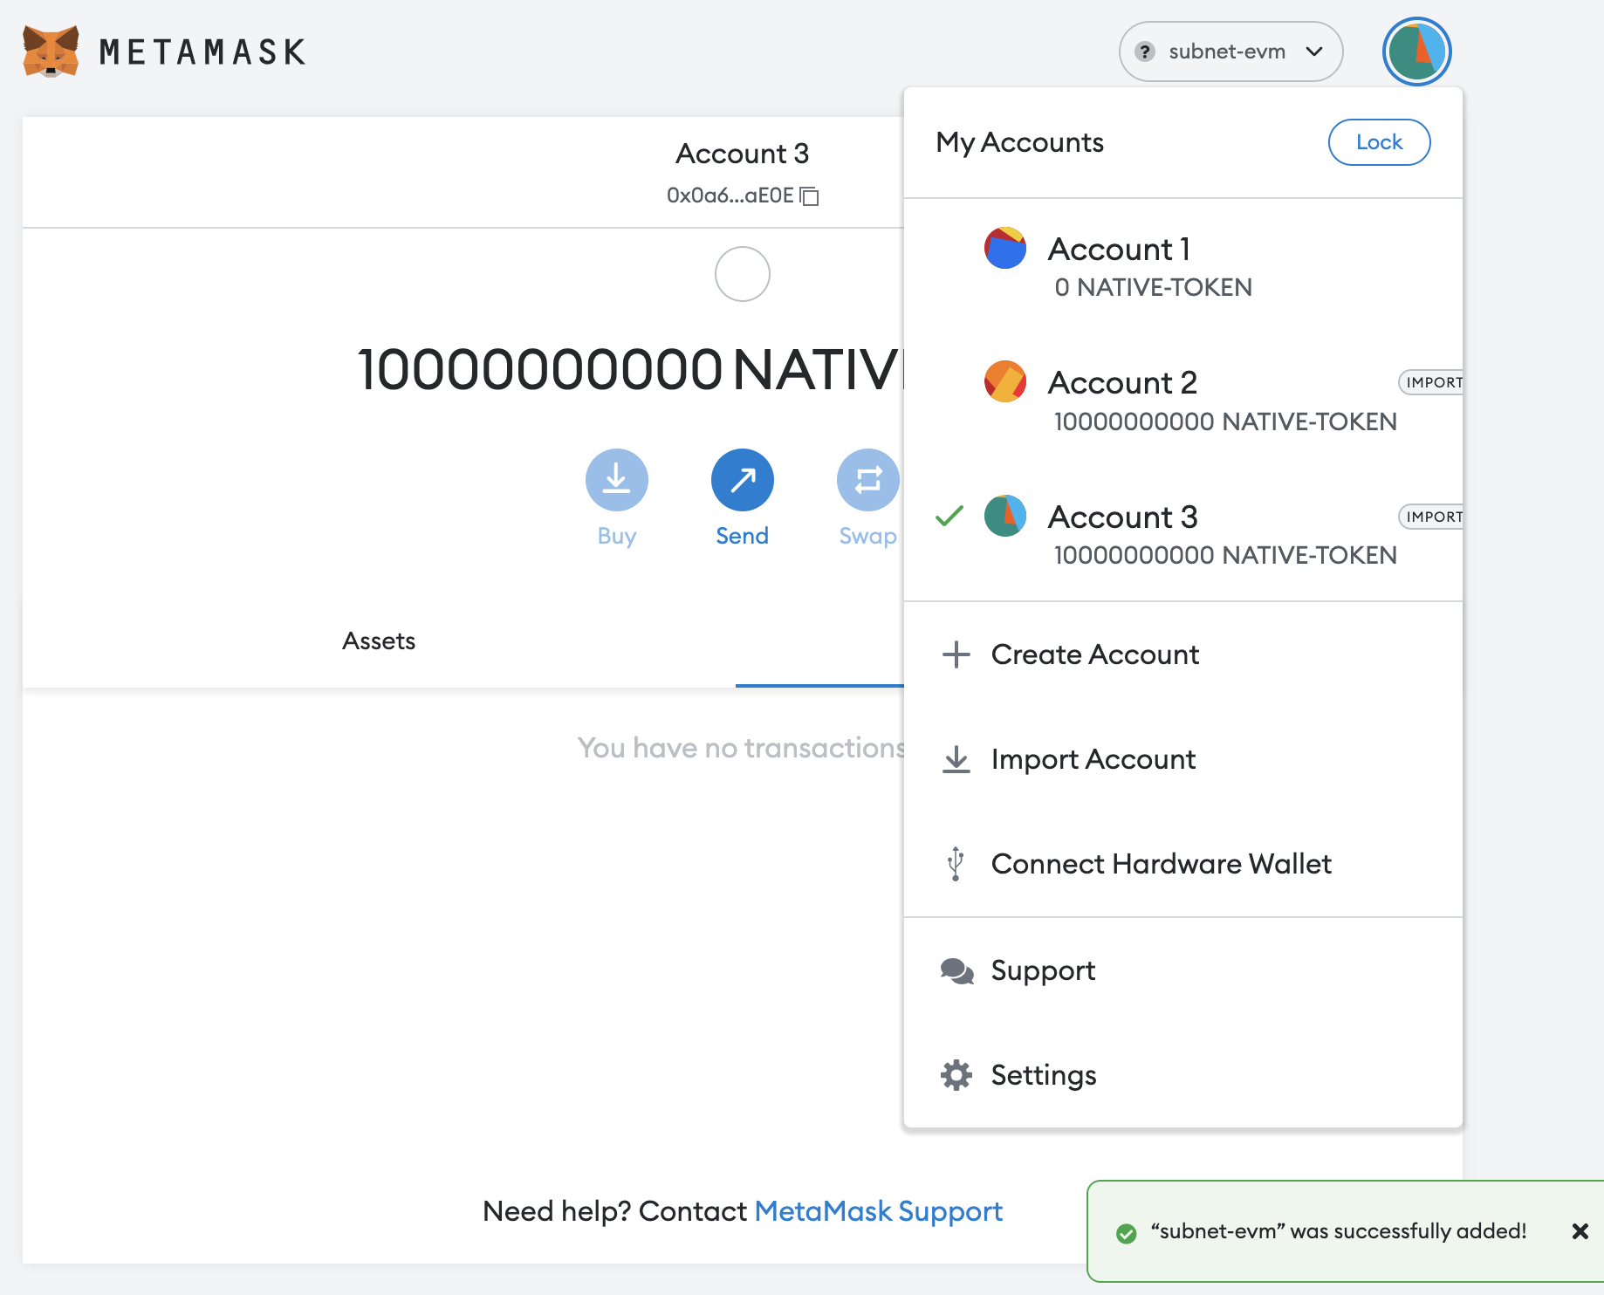
Task: Click the Account 2 identicon
Action: (x=1005, y=381)
